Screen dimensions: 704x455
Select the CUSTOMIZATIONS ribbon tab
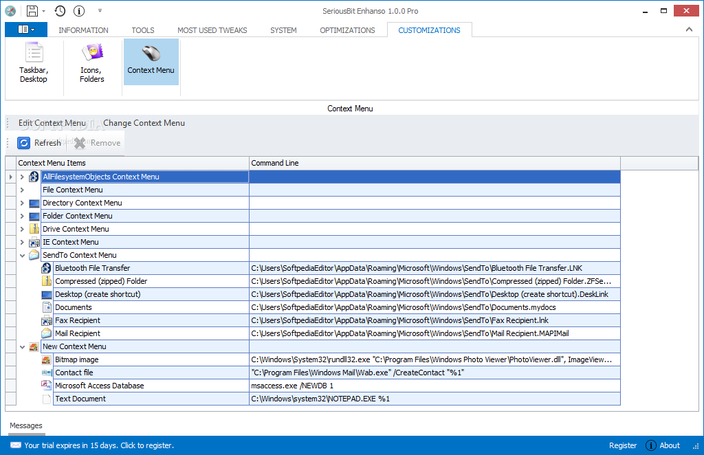point(429,30)
